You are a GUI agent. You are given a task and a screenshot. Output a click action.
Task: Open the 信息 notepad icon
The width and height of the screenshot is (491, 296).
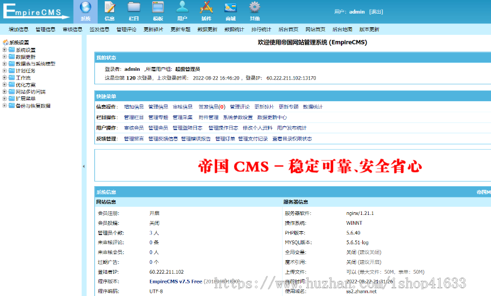click(x=110, y=8)
